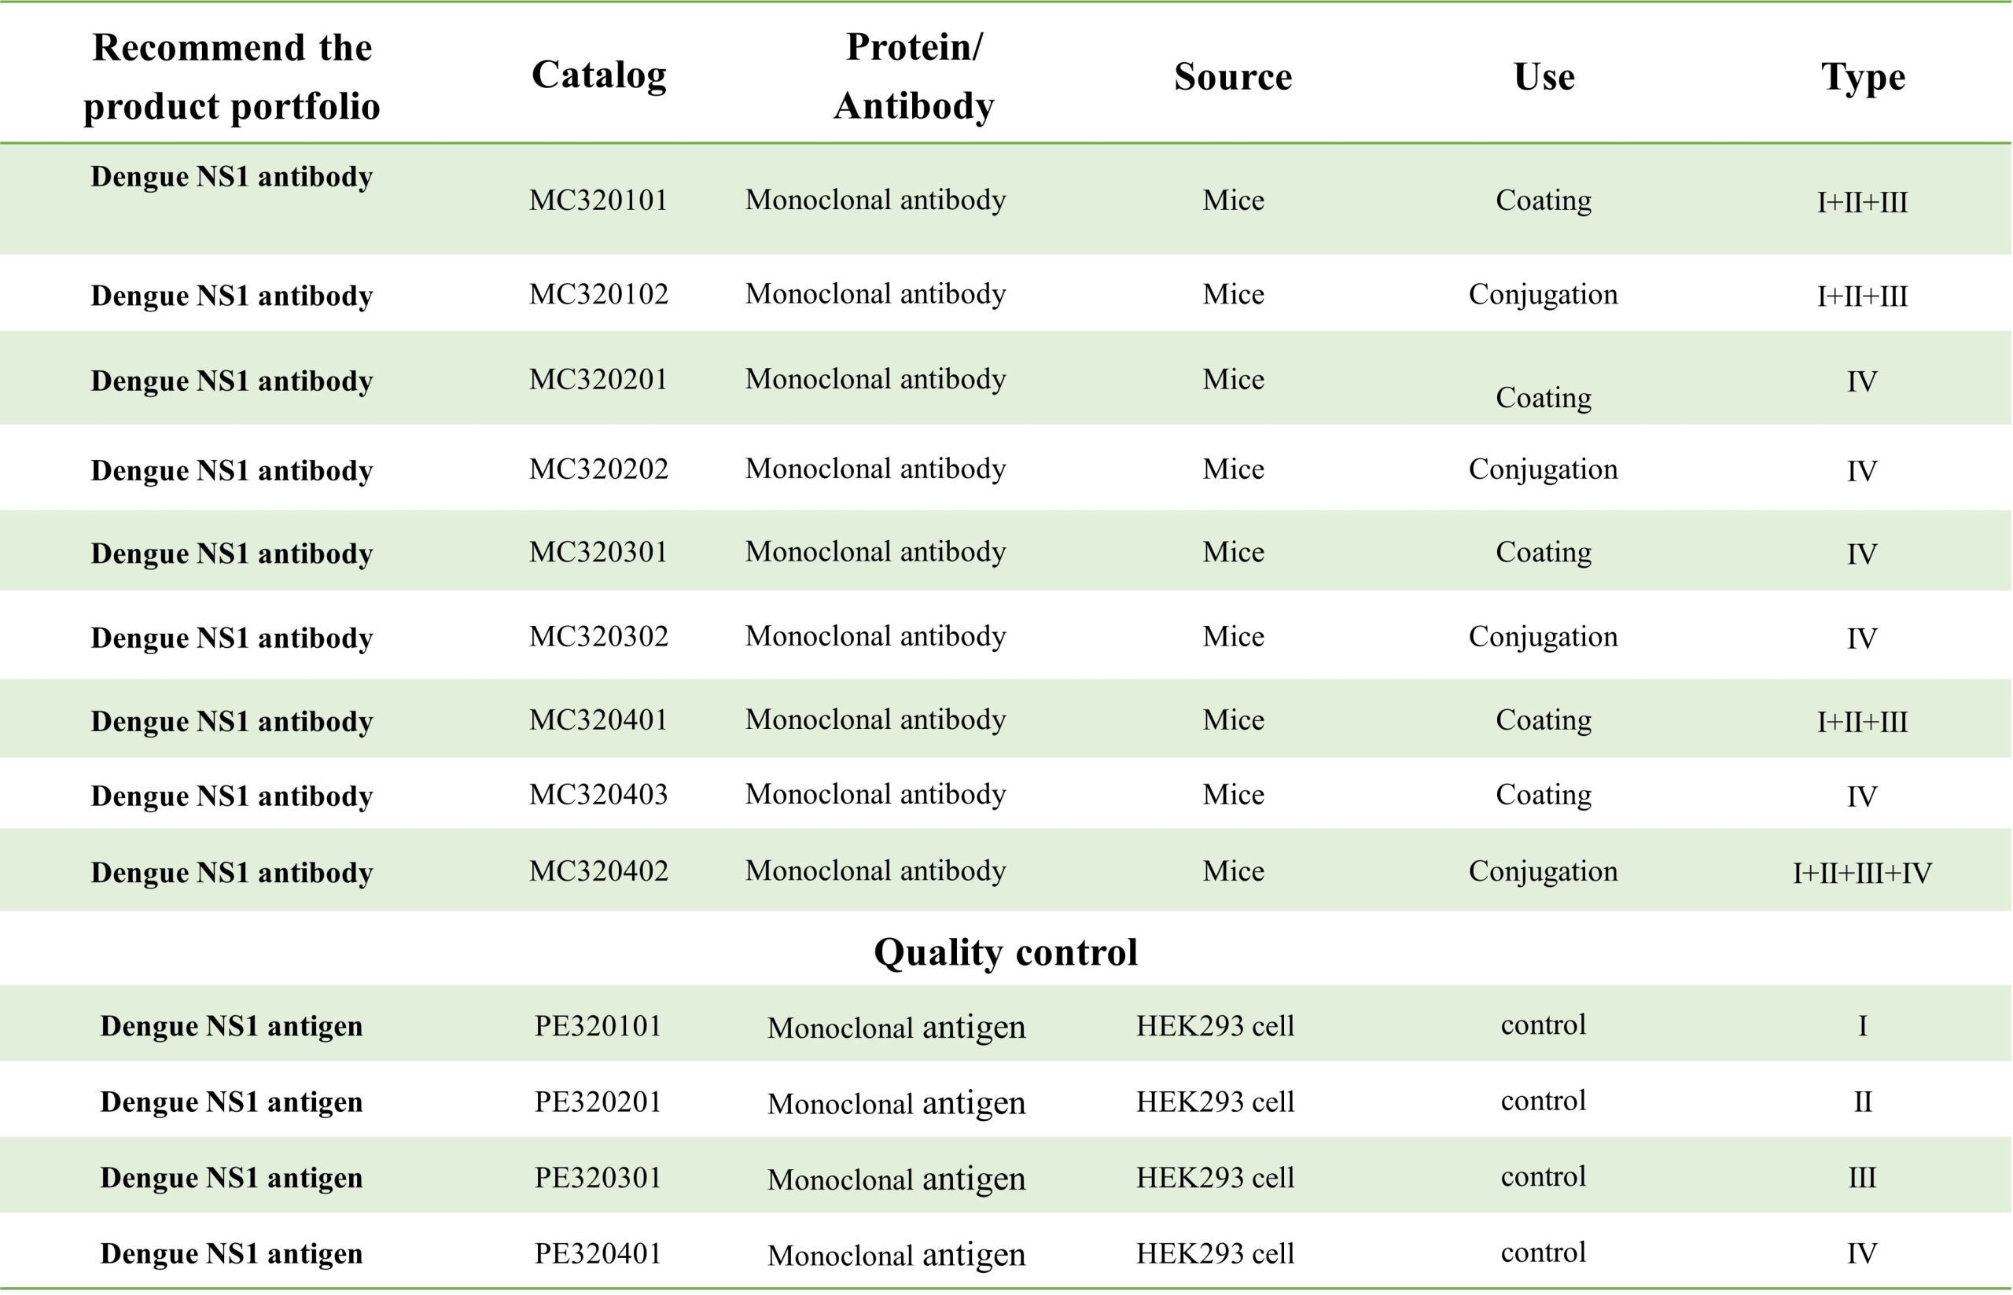
Task: Click the Quality control section heading
Action: coord(1006,953)
